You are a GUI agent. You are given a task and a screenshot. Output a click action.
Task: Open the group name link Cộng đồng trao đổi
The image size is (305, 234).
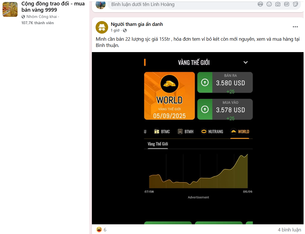[x=53, y=7]
